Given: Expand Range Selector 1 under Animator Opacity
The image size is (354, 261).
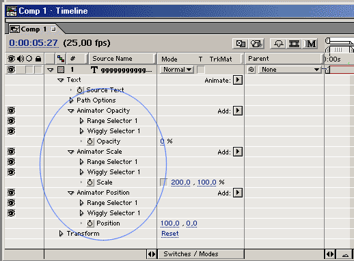Looking at the screenshot, I should pos(81,121).
